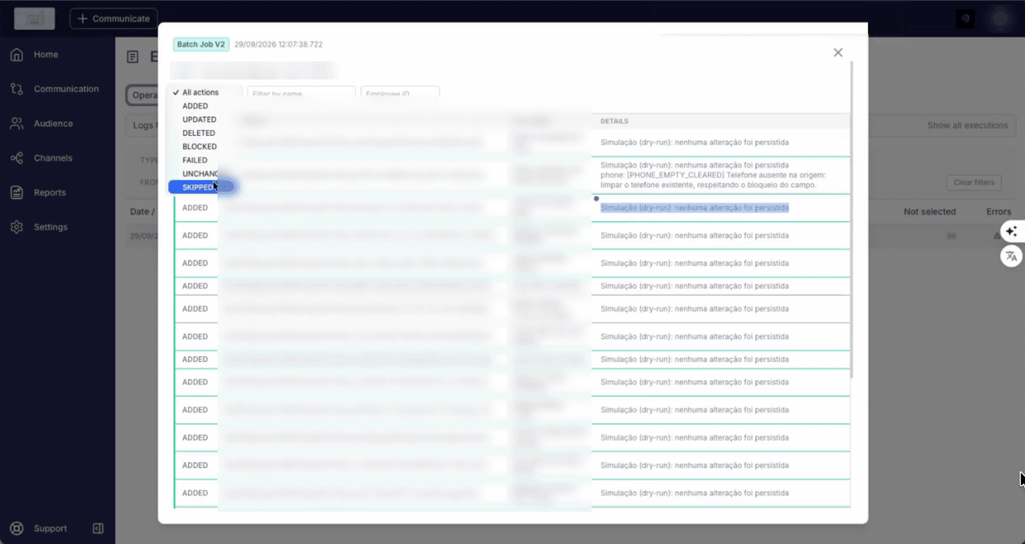Click the dialog's vertical scrollbar

(852, 220)
